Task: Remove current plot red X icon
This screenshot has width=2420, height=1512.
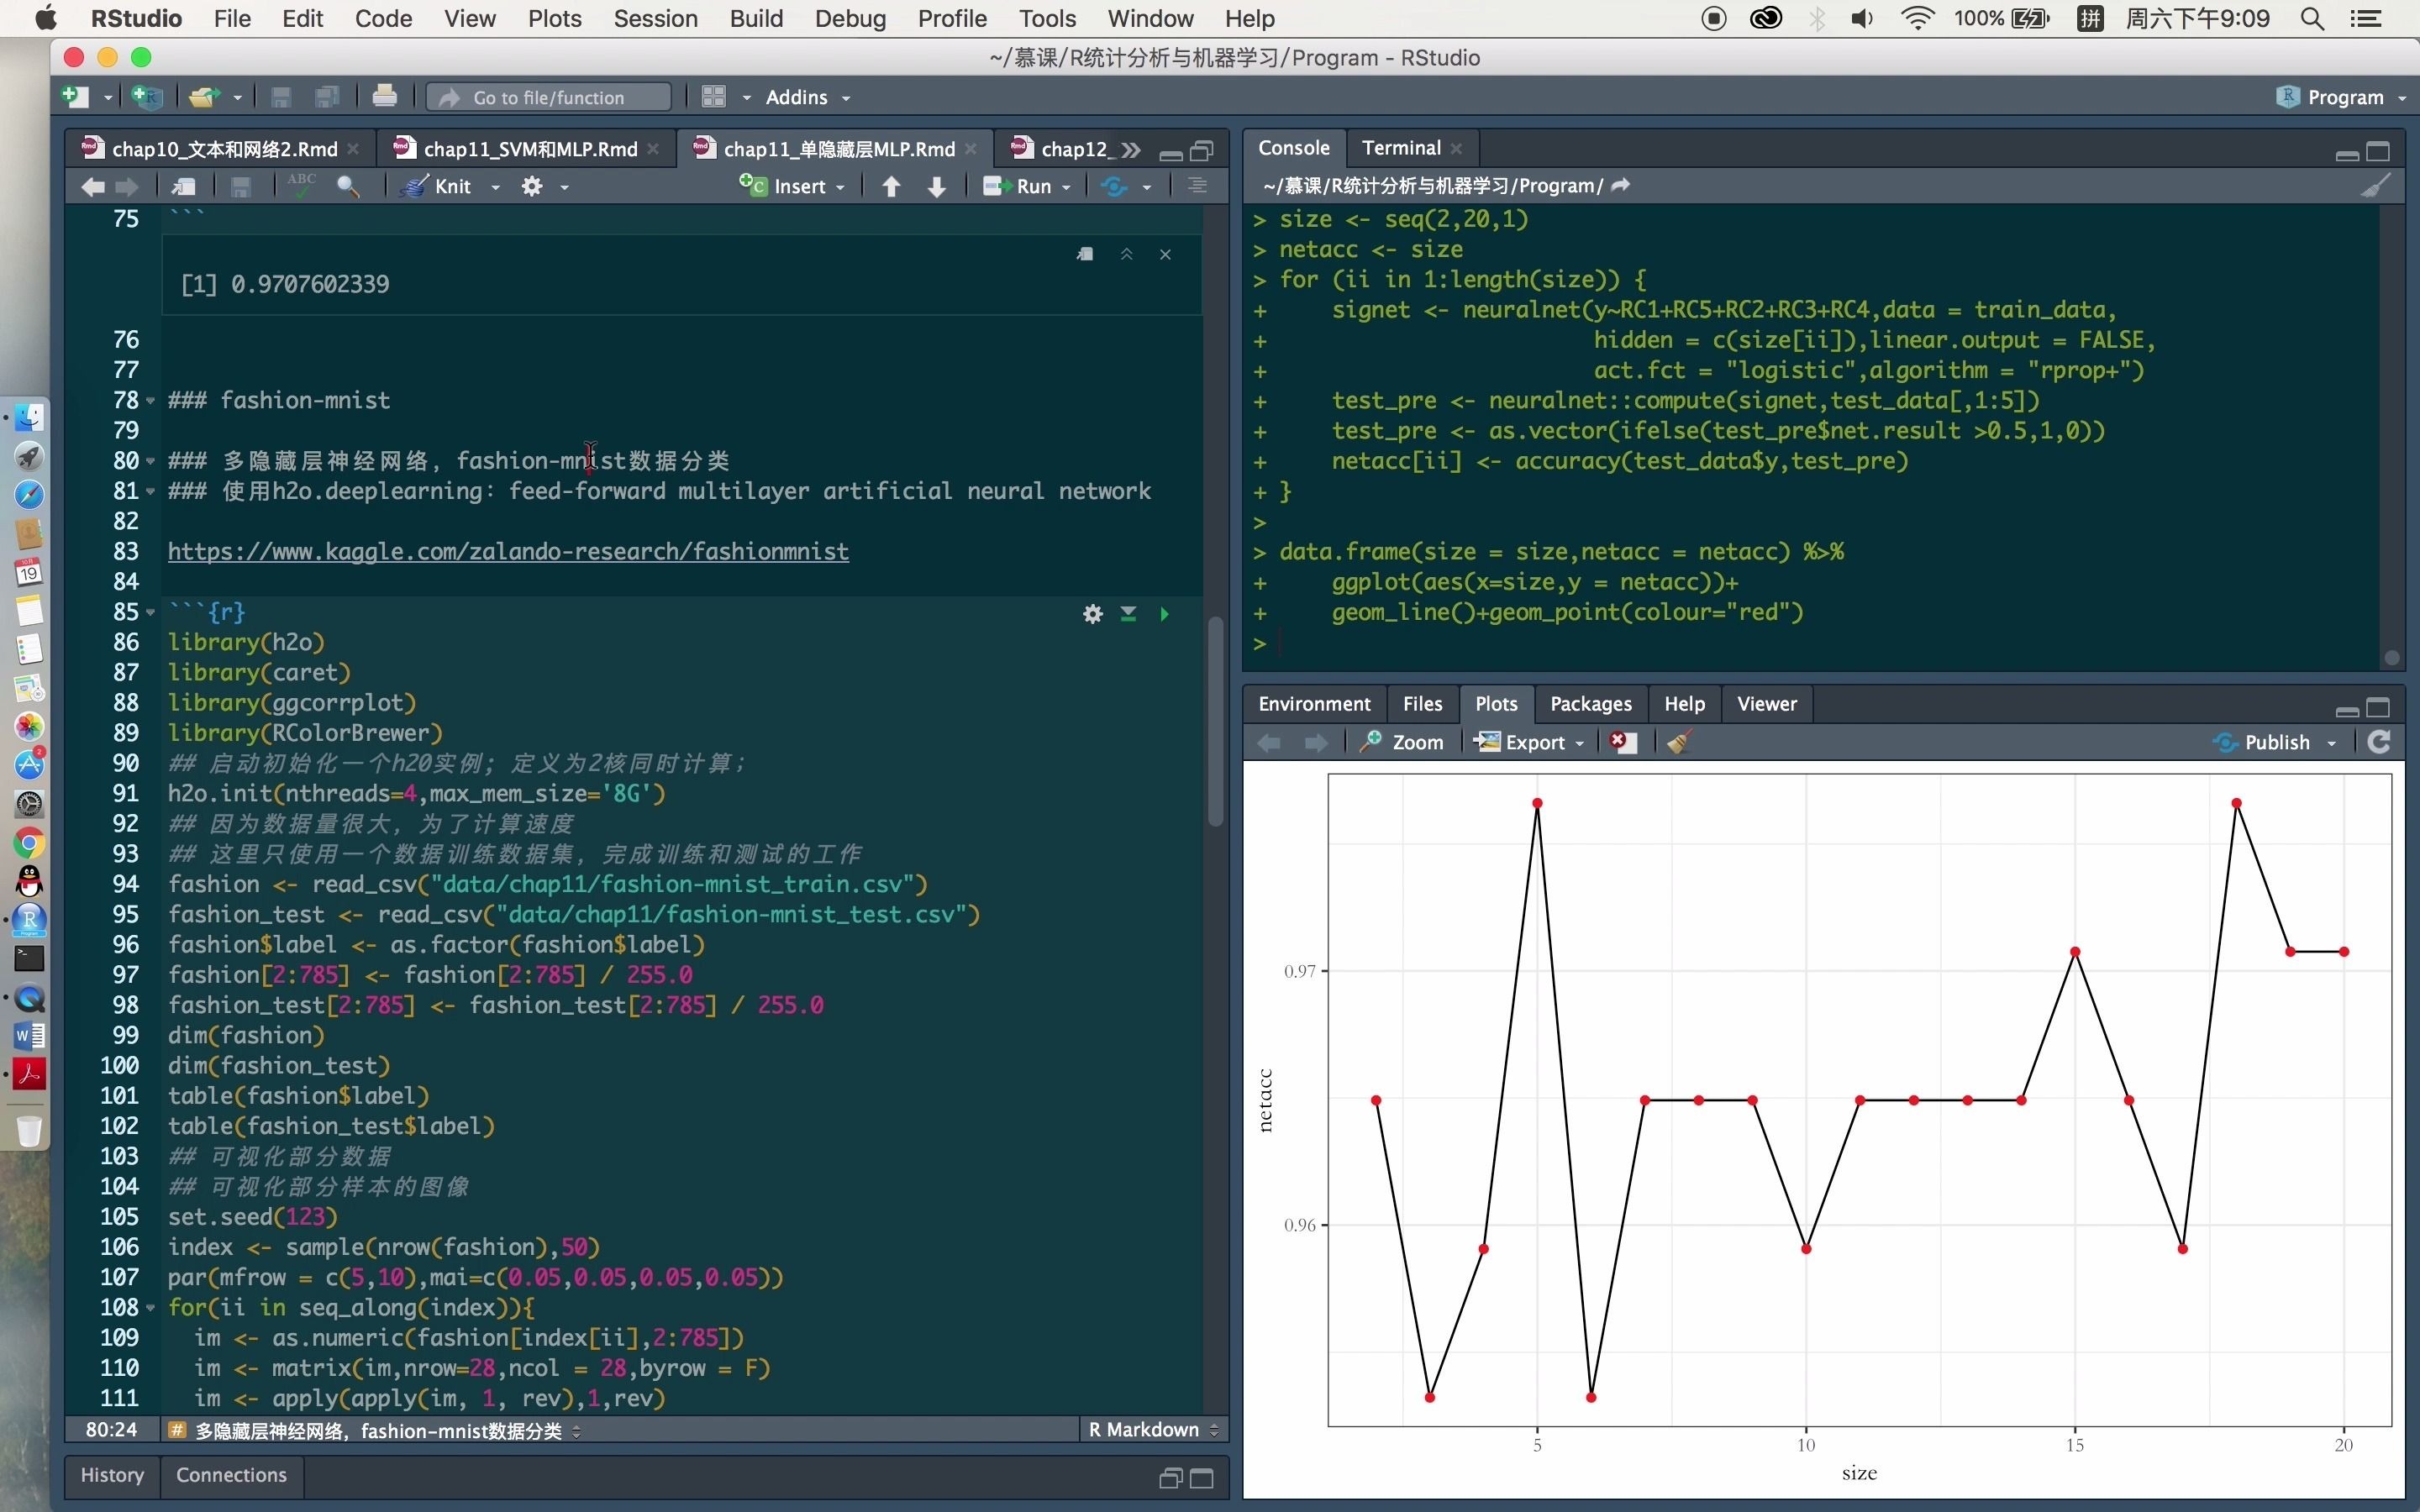Action: tap(1623, 742)
